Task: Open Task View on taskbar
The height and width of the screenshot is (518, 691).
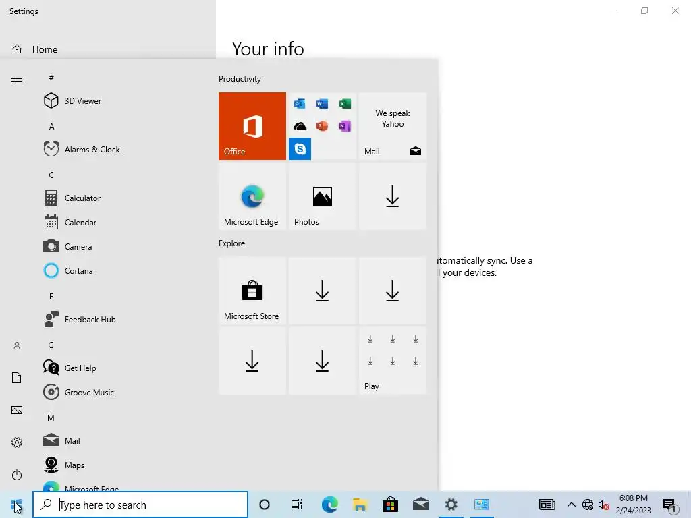Action: coord(297,505)
